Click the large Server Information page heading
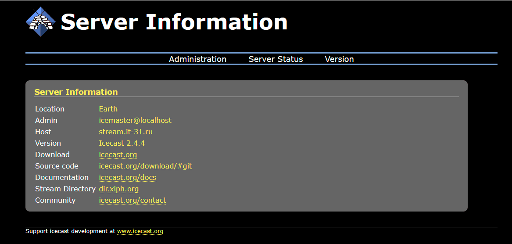 (174, 22)
